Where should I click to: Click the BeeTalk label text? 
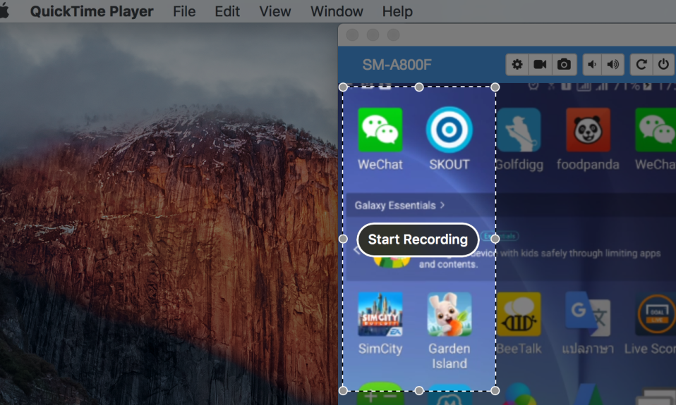pyautogui.click(x=519, y=348)
